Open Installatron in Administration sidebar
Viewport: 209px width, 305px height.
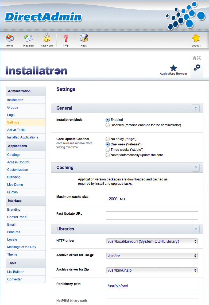click(26, 100)
